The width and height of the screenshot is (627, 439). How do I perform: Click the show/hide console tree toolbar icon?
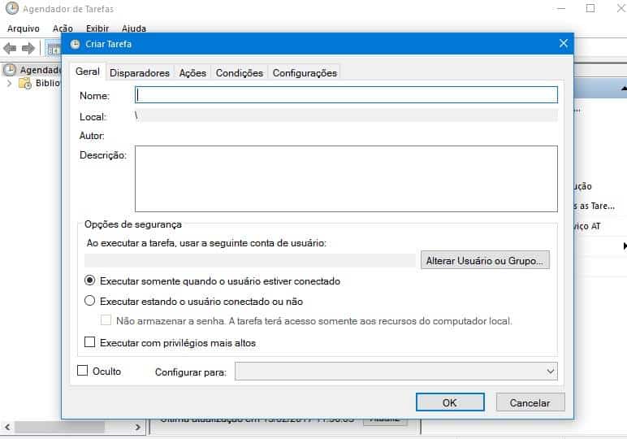click(x=54, y=49)
